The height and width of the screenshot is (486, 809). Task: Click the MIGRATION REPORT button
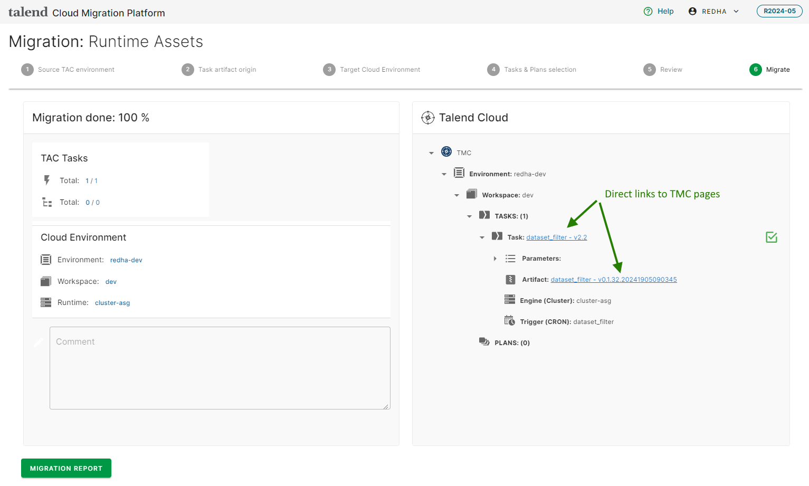tap(66, 468)
